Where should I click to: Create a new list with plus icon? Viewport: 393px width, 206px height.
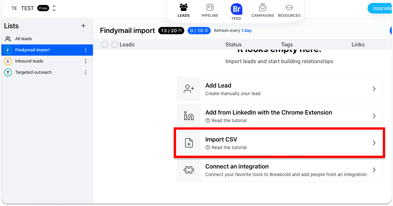click(x=83, y=26)
